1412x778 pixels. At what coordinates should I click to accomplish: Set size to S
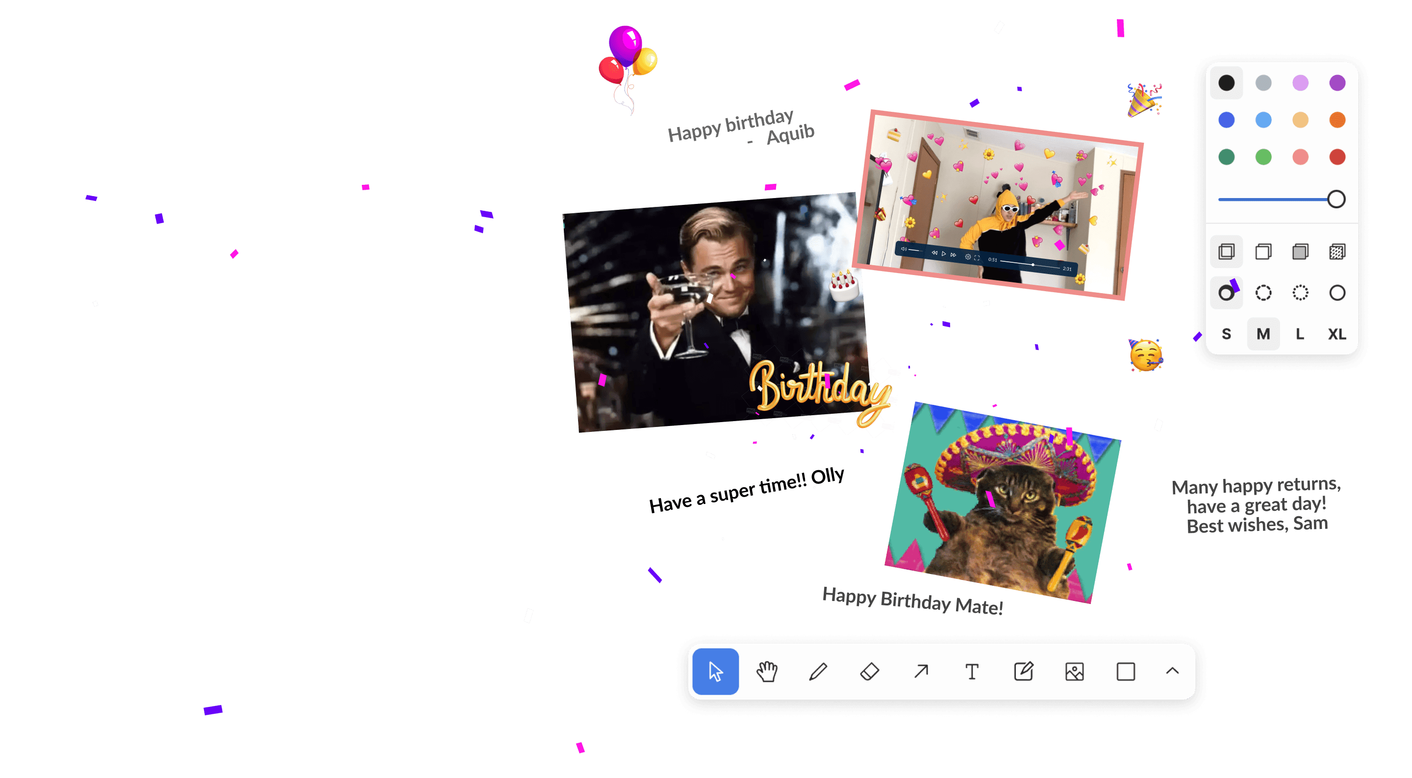pos(1226,334)
